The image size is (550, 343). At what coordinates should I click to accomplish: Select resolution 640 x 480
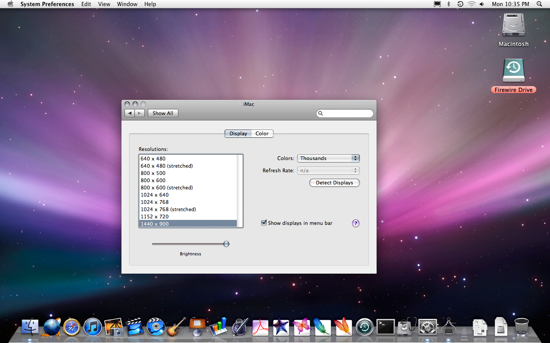(188, 159)
